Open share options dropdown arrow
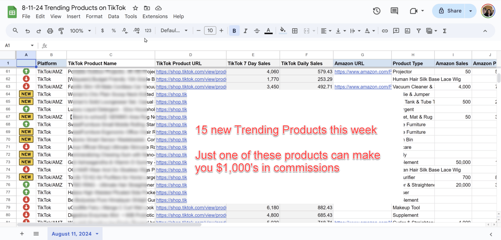 click(x=471, y=11)
